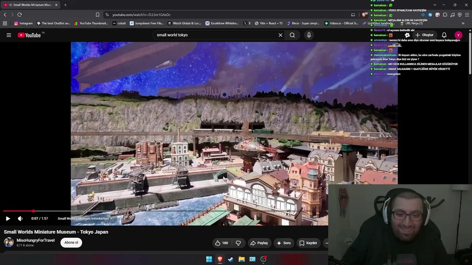Image resolution: width=472 pixels, height=265 pixels.
Task: Open Steam from the taskbar
Action: click(230, 259)
